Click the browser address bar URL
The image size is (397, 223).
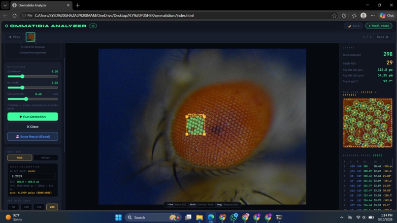click(114, 15)
